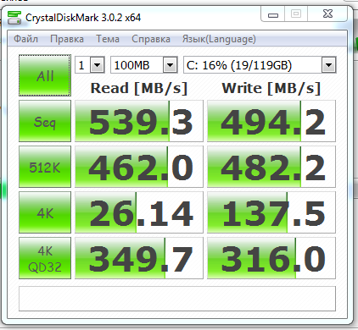Click the 4K read result 26.14

pyautogui.click(x=139, y=212)
